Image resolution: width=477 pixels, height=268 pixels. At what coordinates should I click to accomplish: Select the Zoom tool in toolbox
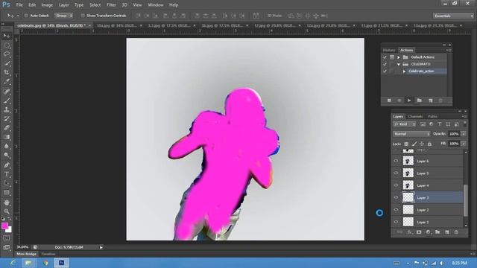pyautogui.click(x=7, y=211)
